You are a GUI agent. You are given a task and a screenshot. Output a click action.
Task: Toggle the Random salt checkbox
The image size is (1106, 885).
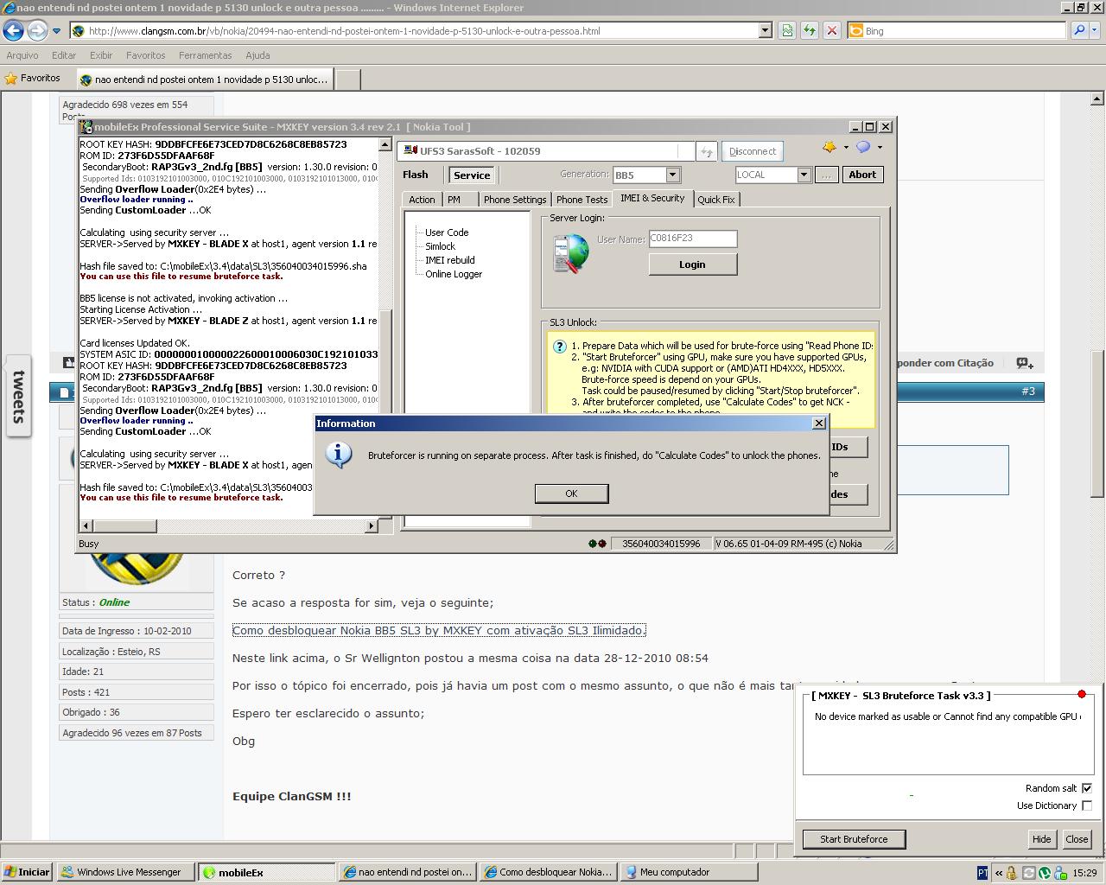point(1087,788)
